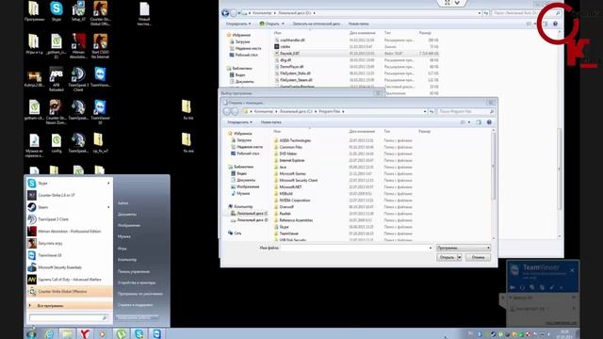
Task: Select Counter-Strike Global Offensive Start menu entry
Action: (x=69, y=292)
